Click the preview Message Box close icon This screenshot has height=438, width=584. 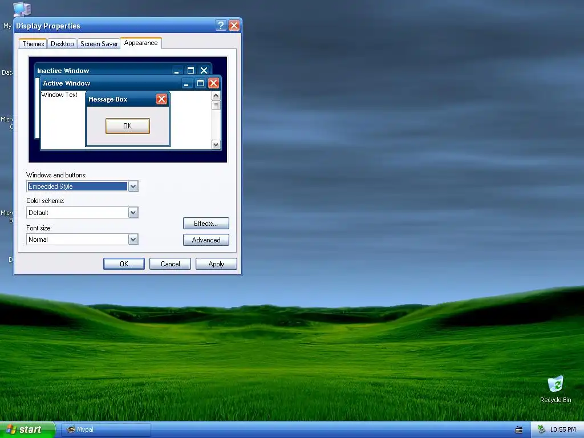tap(161, 99)
